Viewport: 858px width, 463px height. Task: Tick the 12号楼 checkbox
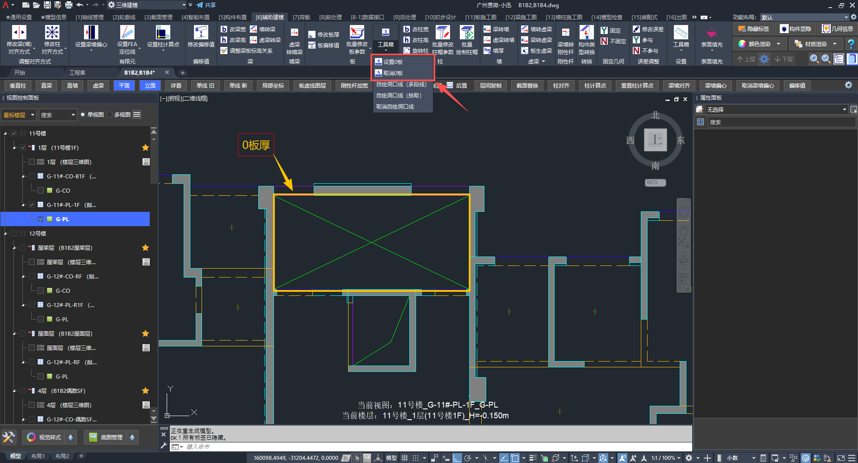pos(14,233)
